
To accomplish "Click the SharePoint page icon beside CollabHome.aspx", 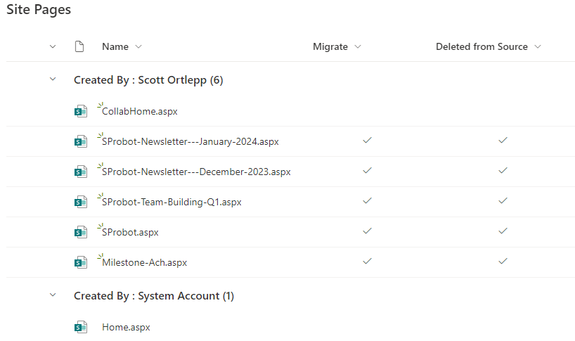I will [x=81, y=111].
